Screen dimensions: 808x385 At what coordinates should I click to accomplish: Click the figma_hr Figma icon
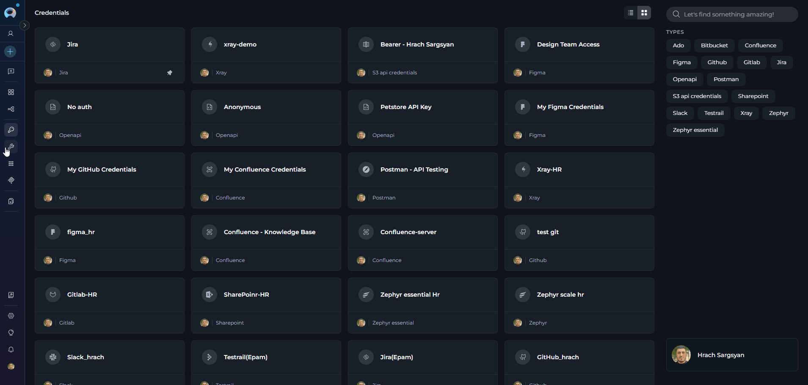pos(53,232)
